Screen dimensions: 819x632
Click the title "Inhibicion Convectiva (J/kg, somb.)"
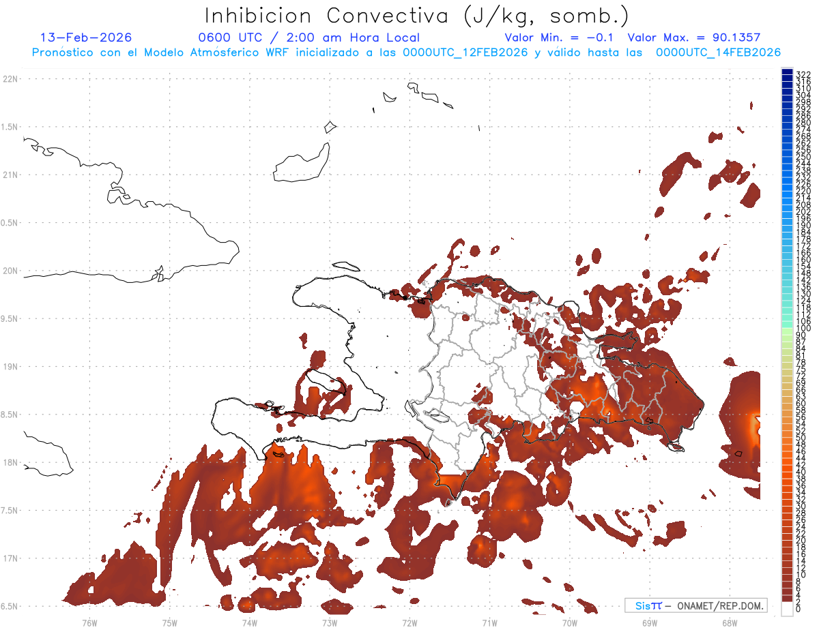[417, 16]
